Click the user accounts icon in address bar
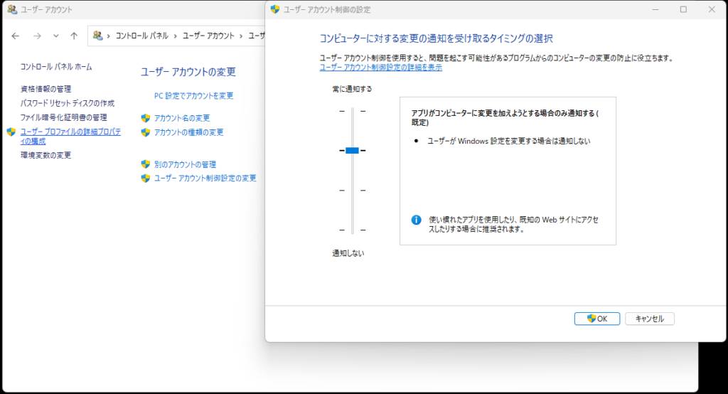 click(x=98, y=36)
